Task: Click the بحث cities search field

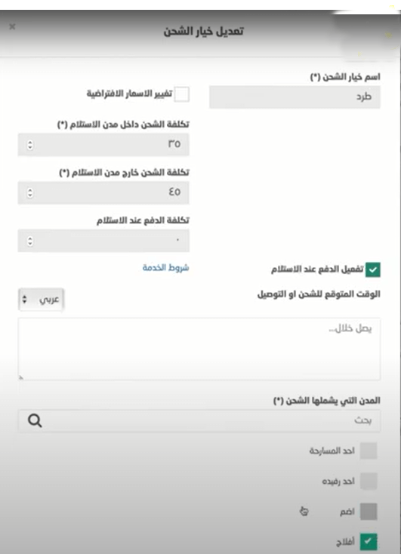Action: pyautogui.click(x=199, y=421)
